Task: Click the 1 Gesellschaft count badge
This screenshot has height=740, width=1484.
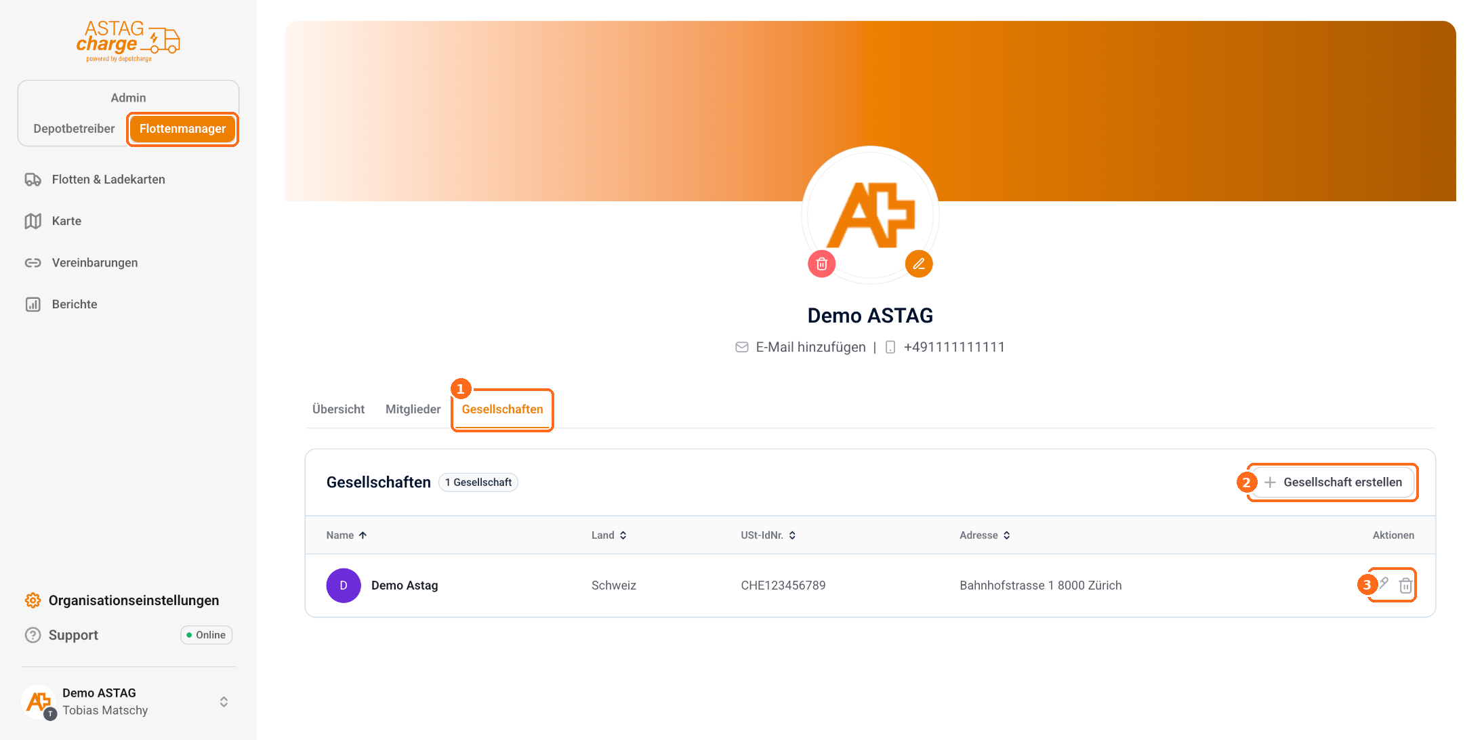Action: pyautogui.click(x=478, y=482)
